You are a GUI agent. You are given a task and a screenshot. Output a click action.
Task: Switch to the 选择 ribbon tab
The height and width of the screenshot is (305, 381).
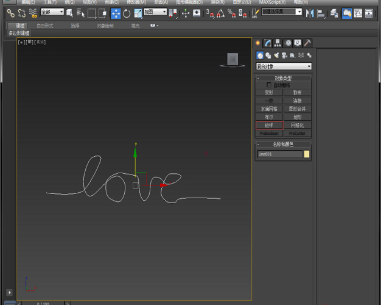75,26
